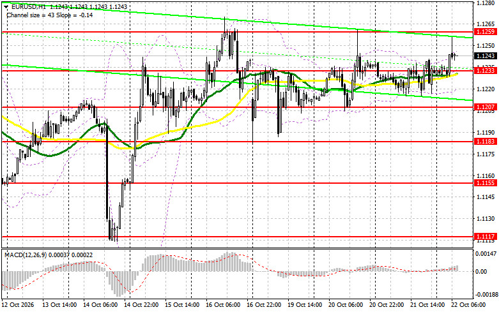
Task: Click the 1.1117 support level label
Action: point(486,236)
